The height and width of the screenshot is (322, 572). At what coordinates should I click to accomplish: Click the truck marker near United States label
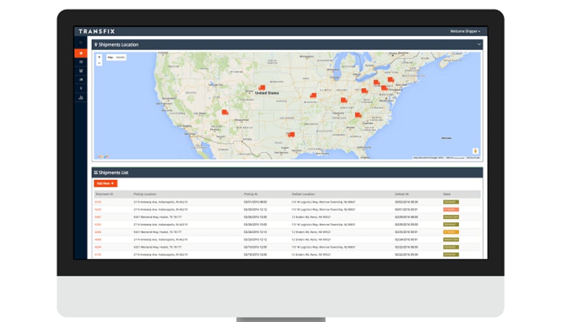(261, 87)
